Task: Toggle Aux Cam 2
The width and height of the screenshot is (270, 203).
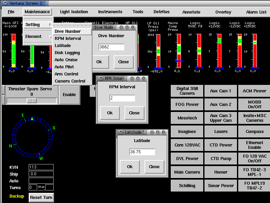Action: 221,105
